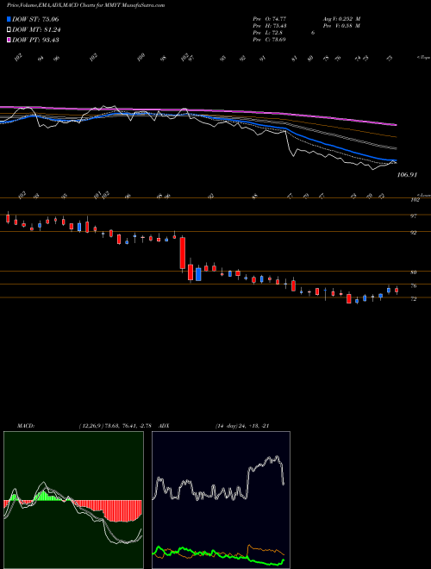The width and height of the screenshot is (431, 569).
Task: Click the 'Pre C: 73.69' value
Action: click(270, 40)
